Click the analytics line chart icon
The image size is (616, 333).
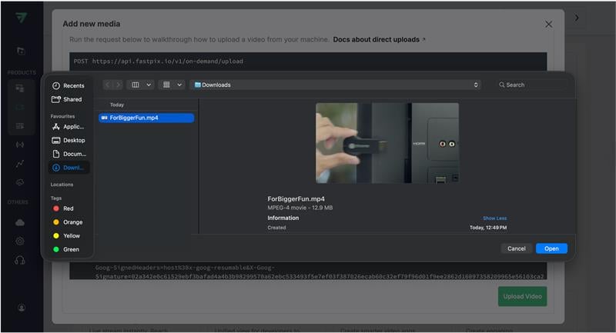(20, 164)
